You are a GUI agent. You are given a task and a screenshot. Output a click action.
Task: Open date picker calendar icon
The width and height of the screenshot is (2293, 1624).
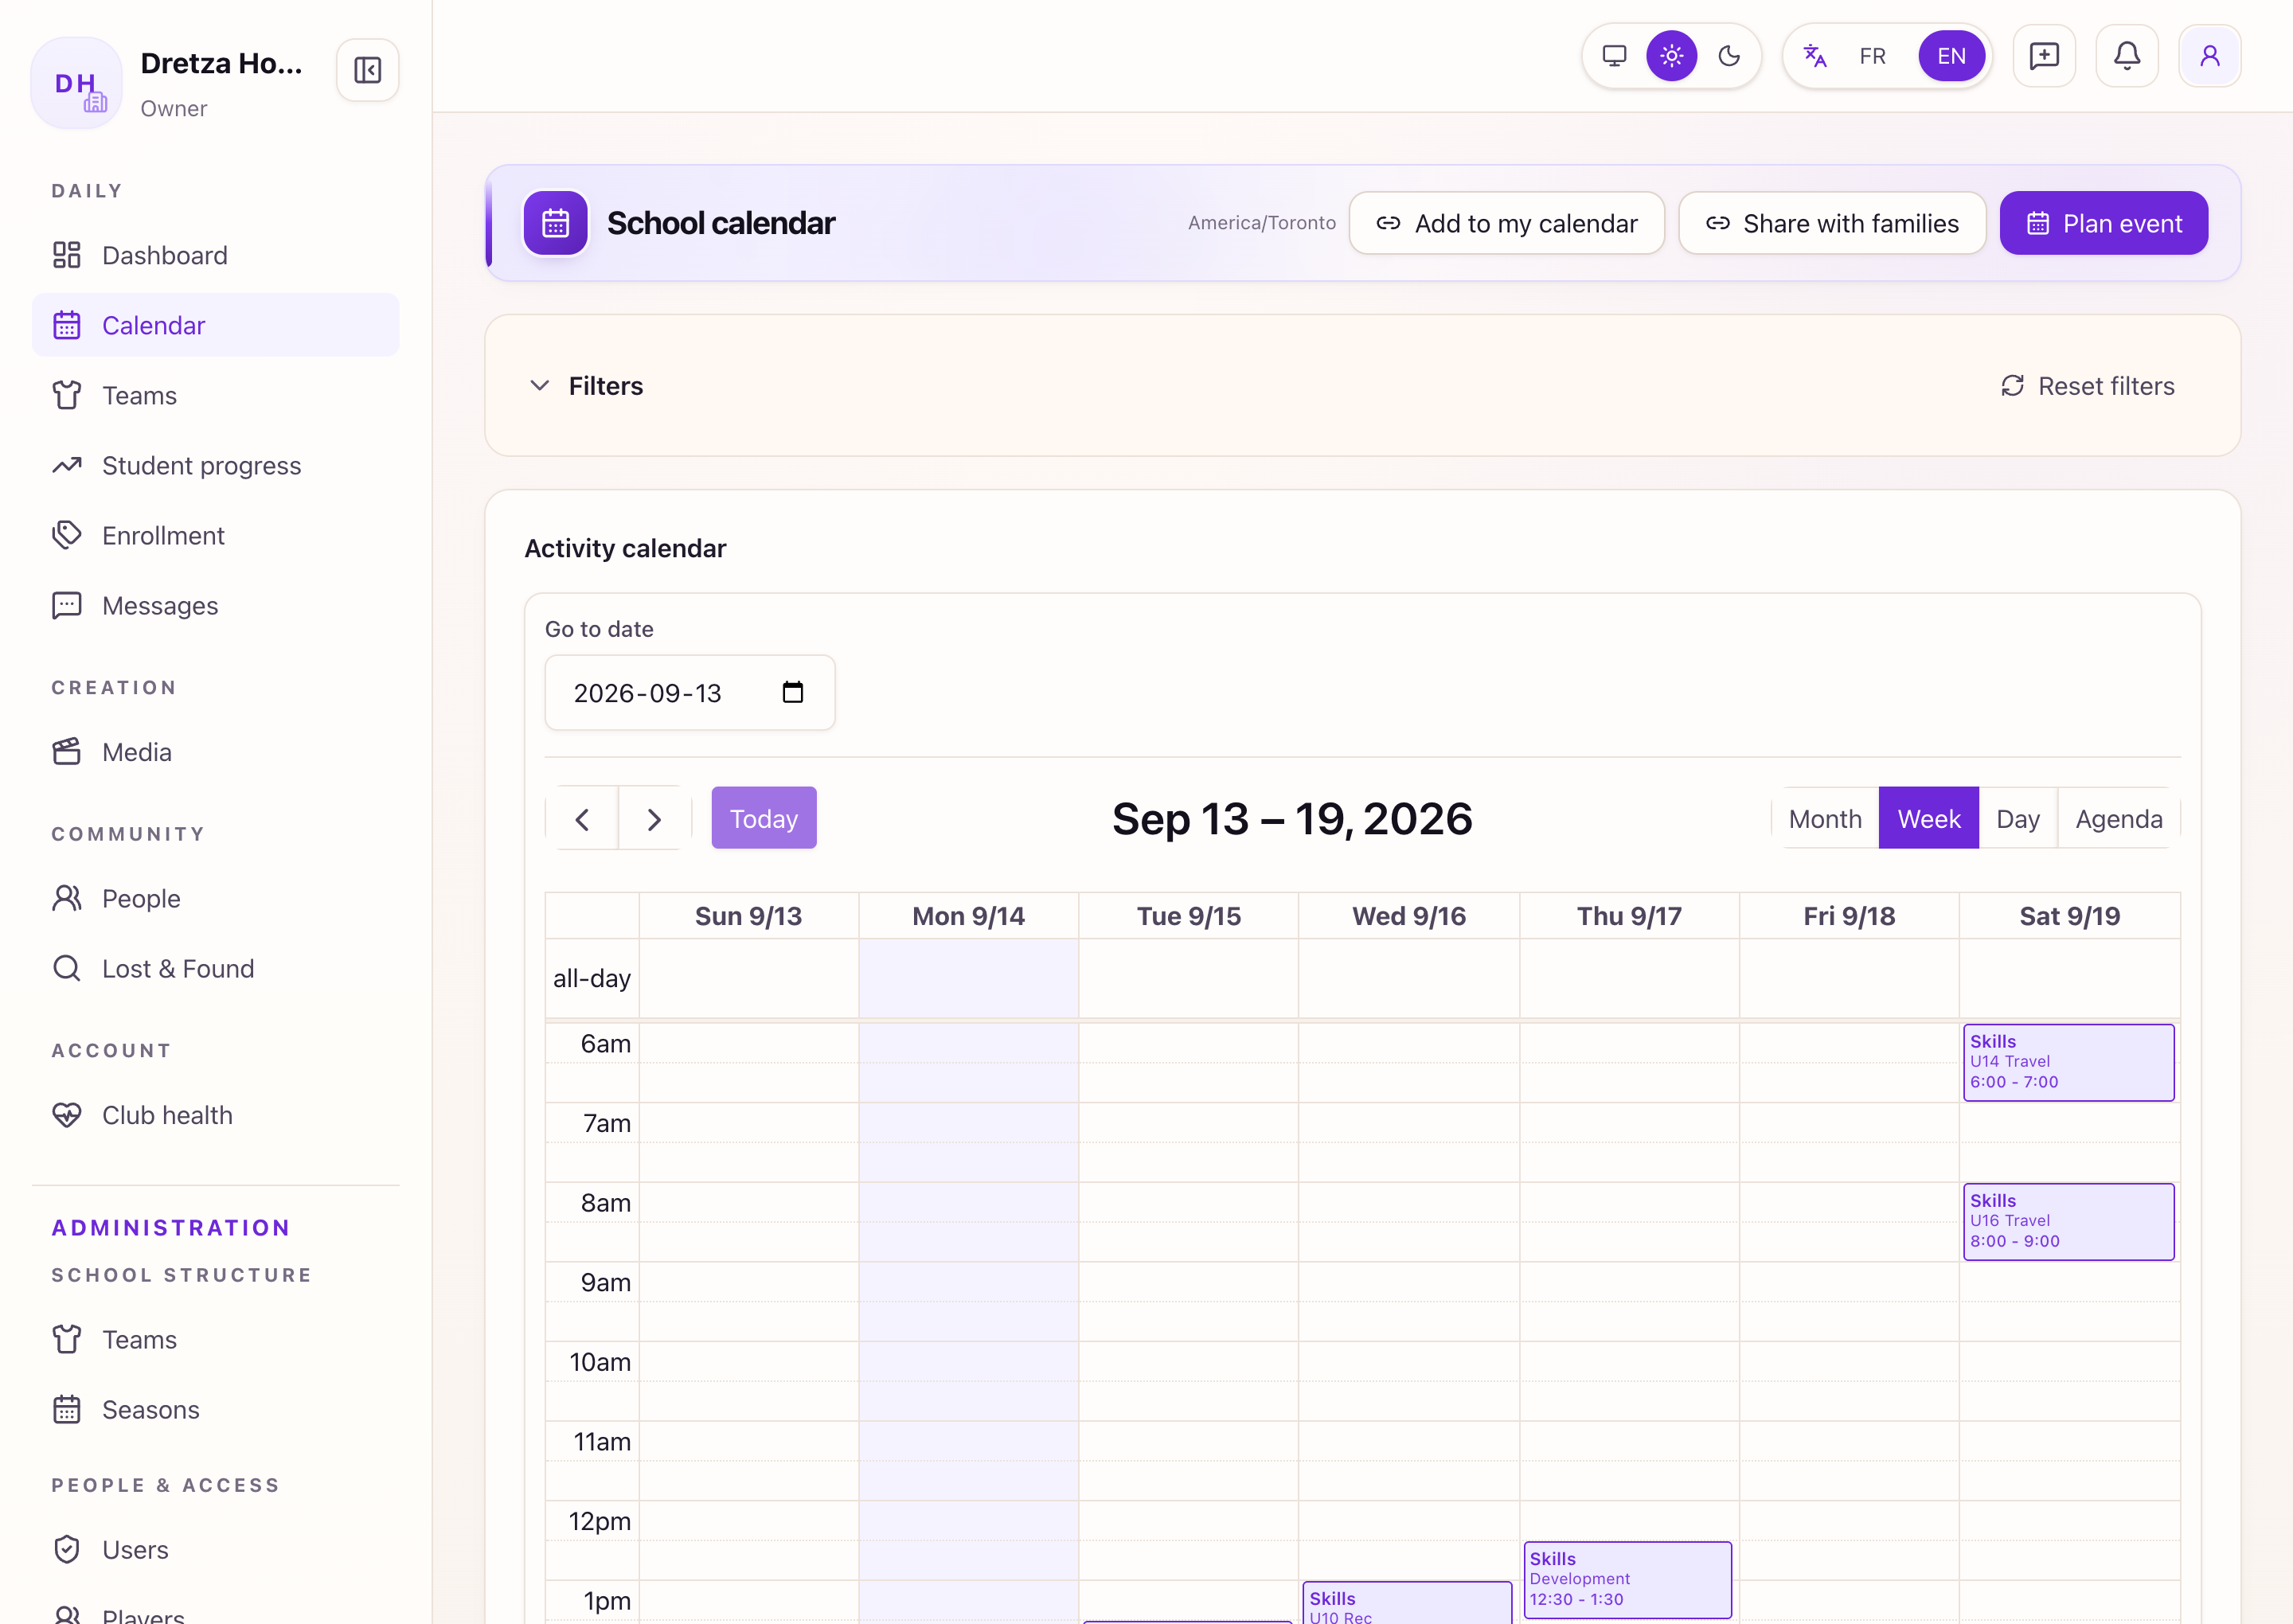pyautogui.click(x=792, y=692)
